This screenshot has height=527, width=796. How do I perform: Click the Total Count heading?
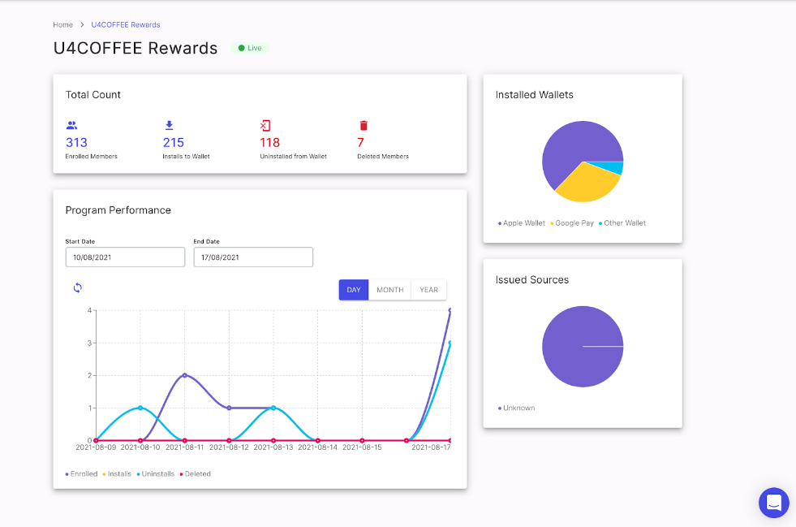(x=93, y=94)
